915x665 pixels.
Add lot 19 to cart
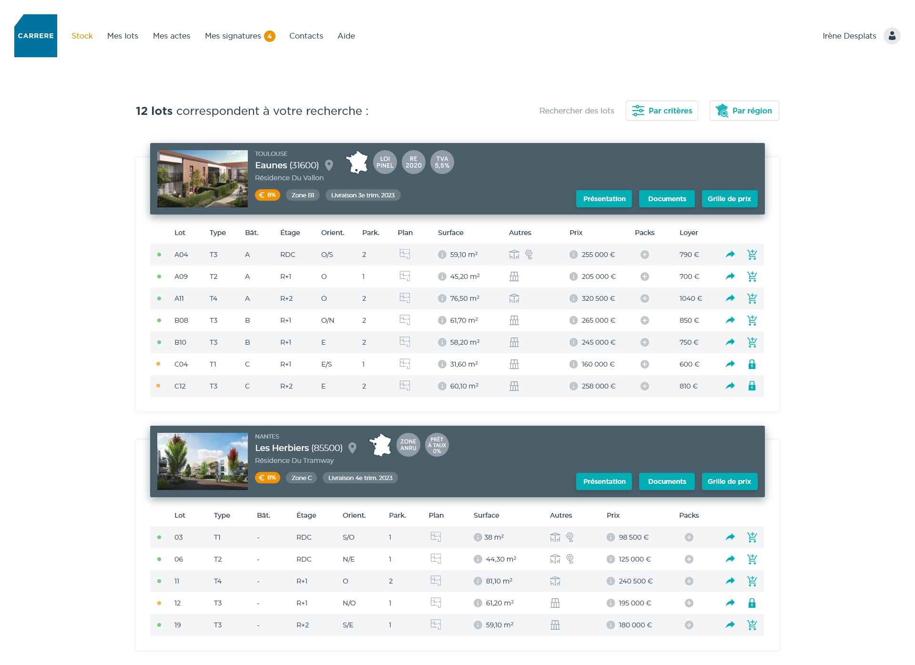[752, 625]
